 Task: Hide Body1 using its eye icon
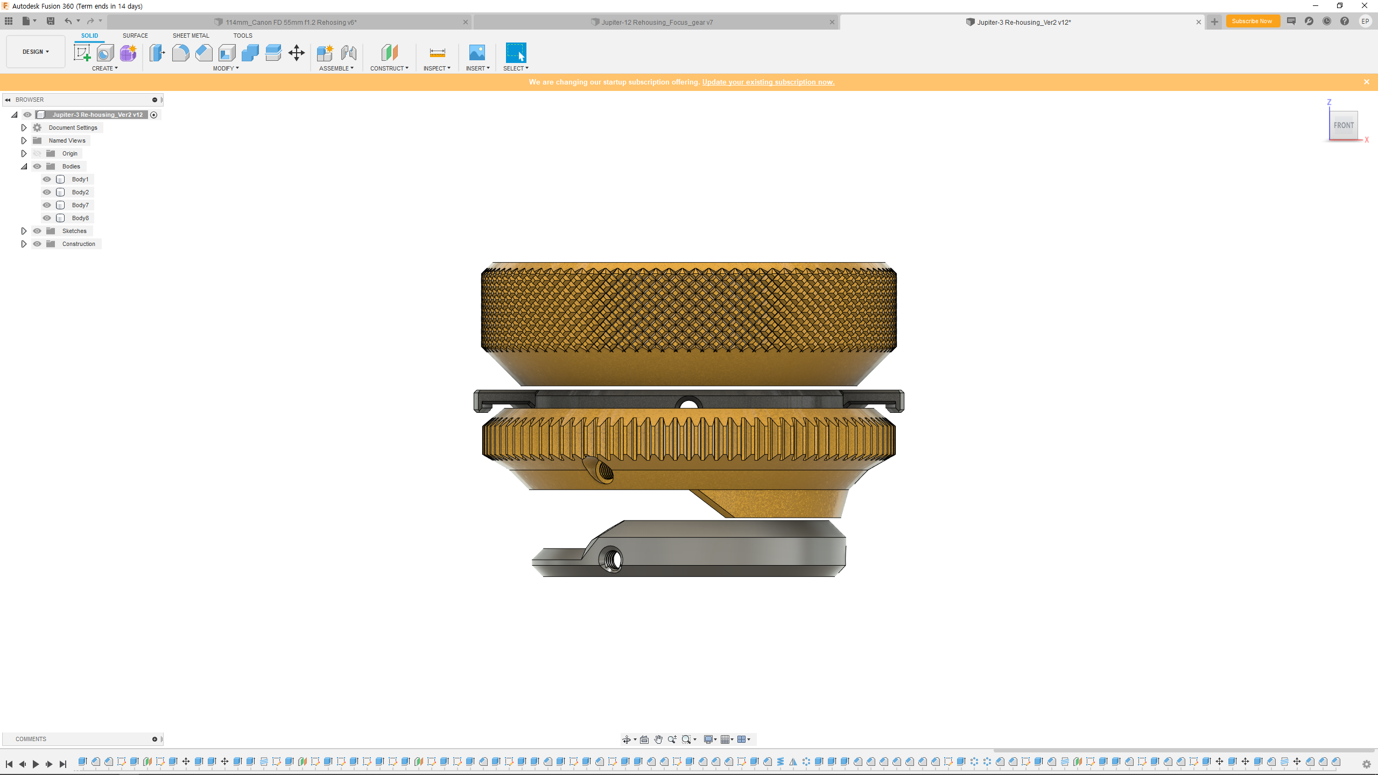coord(47,179)
